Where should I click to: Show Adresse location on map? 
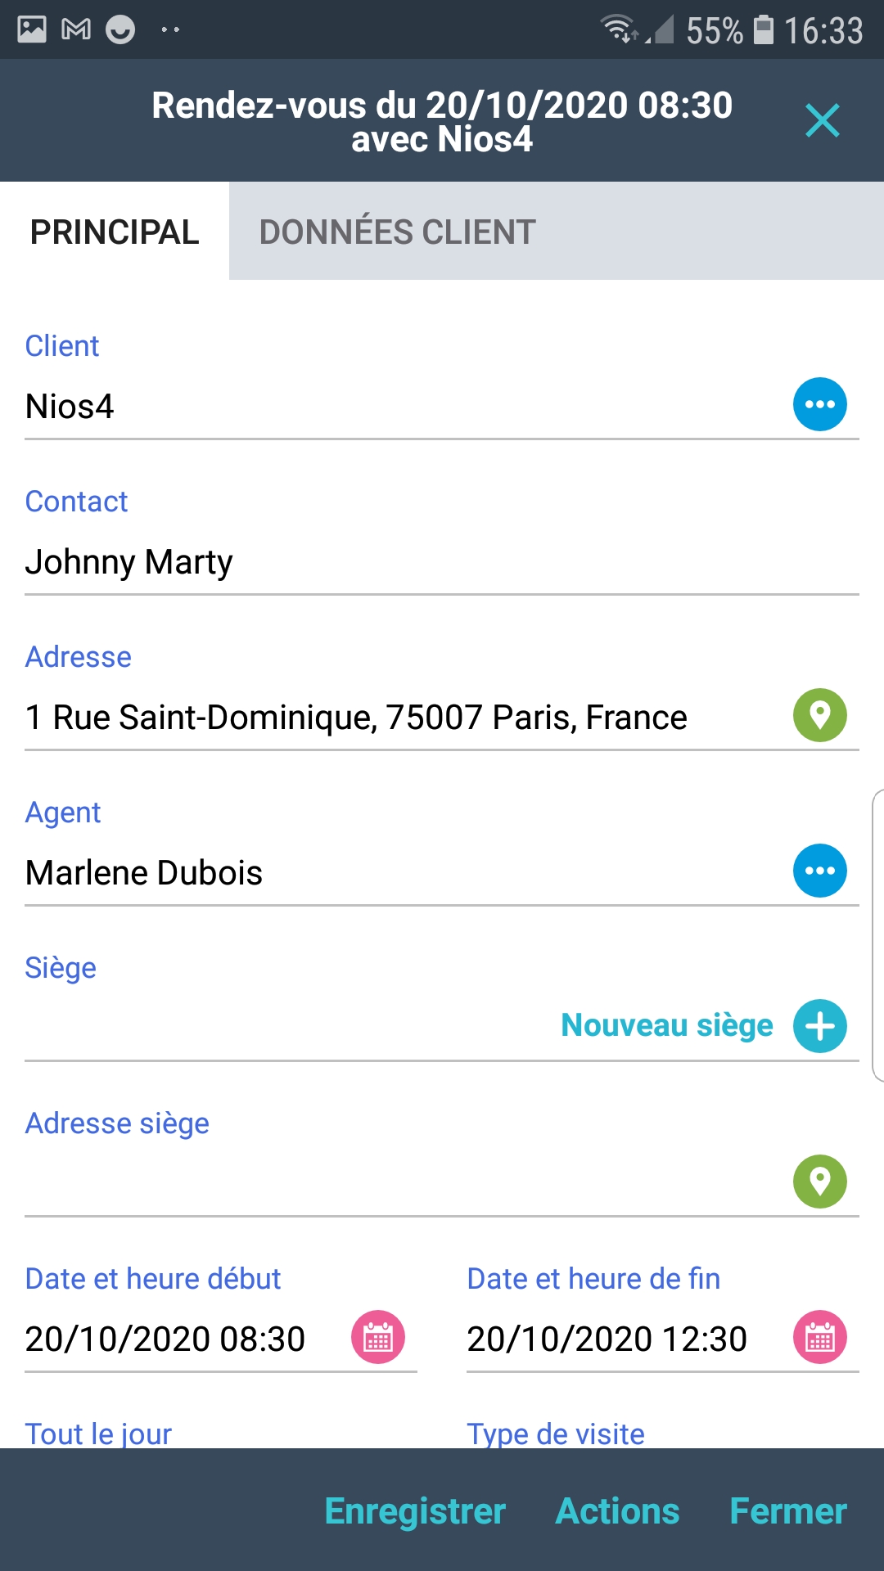point(819,715)
